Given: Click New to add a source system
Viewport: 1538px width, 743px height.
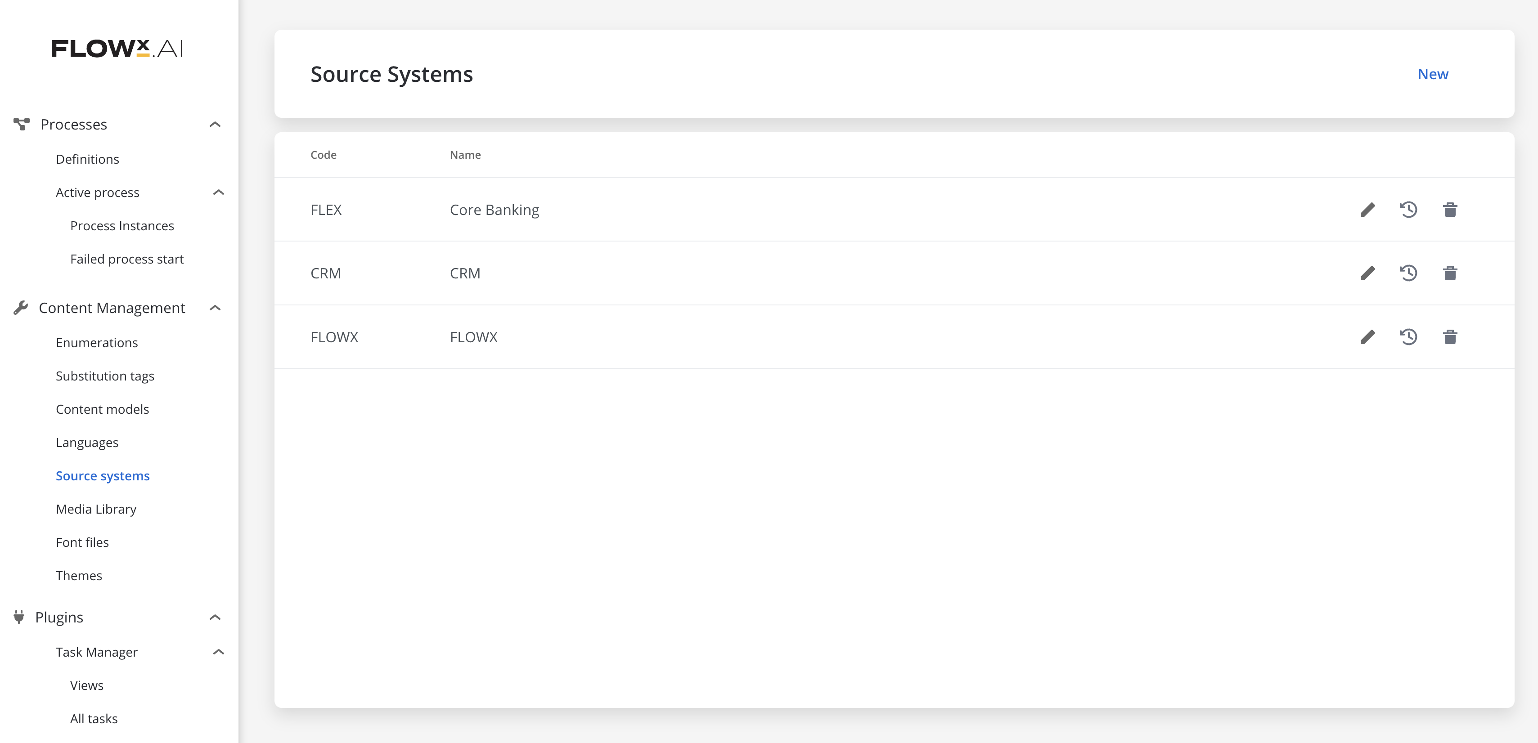Looking at the screenshot, I should [x=1432, y=74].
